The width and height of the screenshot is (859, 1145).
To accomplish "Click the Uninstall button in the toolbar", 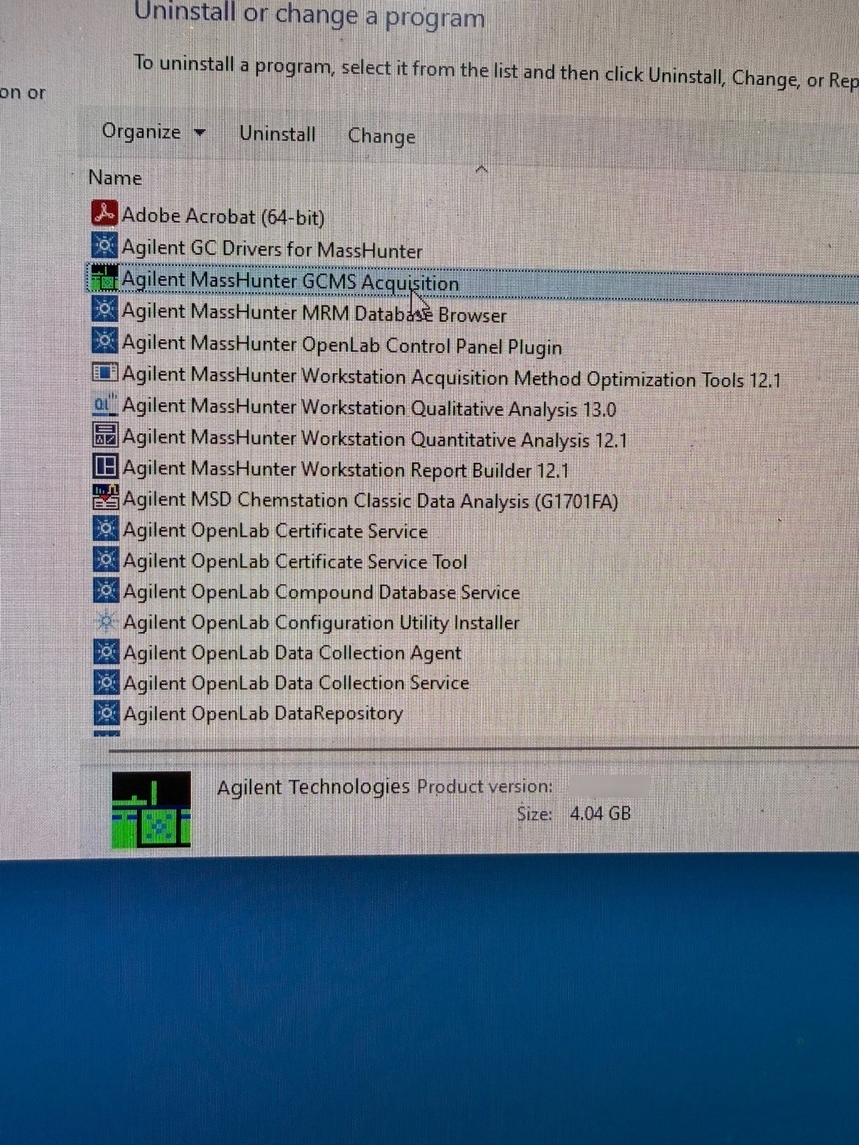I will click(277, 134).
